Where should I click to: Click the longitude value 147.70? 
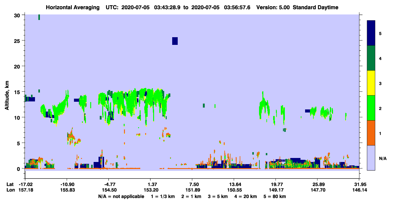(317, 190)
